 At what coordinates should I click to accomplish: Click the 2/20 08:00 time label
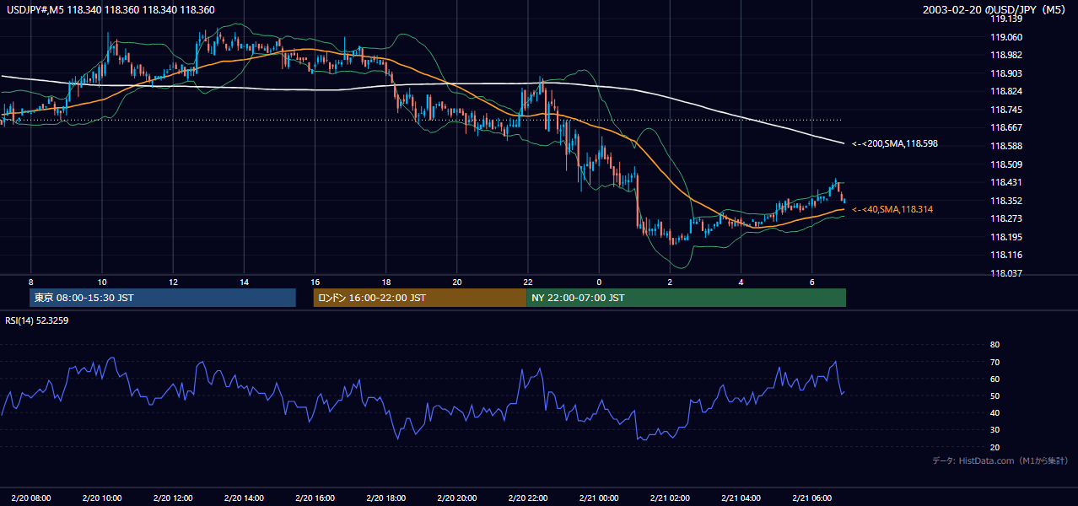pos(30,498)
